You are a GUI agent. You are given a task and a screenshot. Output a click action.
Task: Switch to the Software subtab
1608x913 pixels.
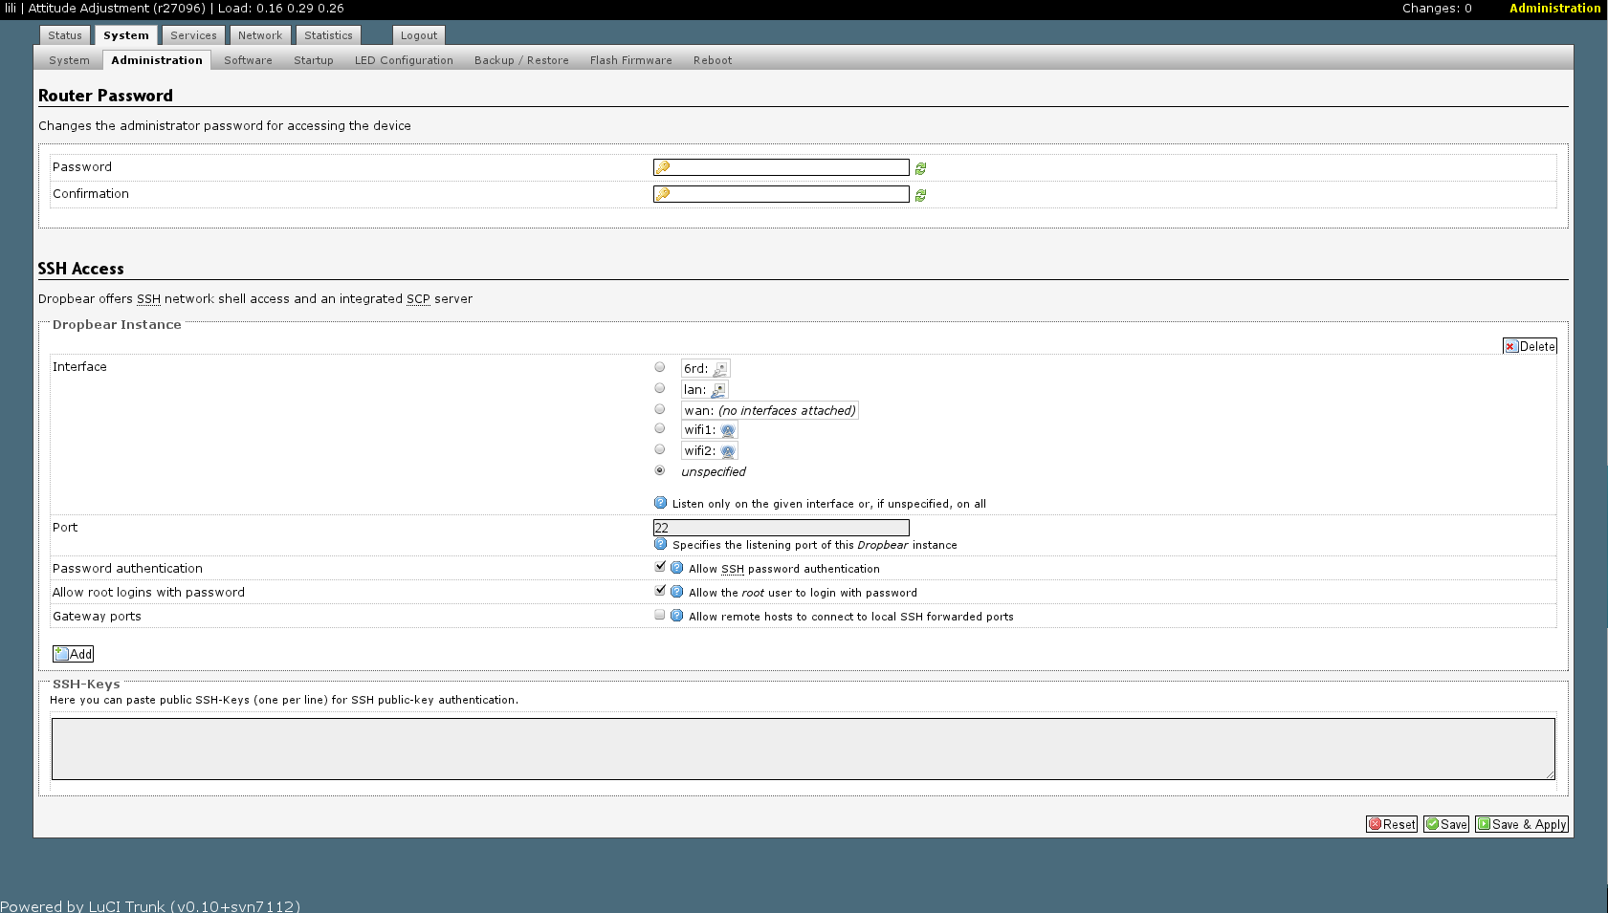(x=248, y=60)
